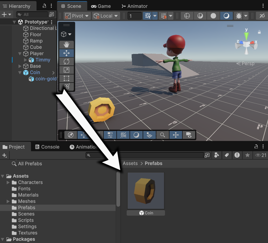Image resolution: width=268 pixels, height=243 pixels.
Task: Click the scene orientation gizmo
Action: pos(246,43)
